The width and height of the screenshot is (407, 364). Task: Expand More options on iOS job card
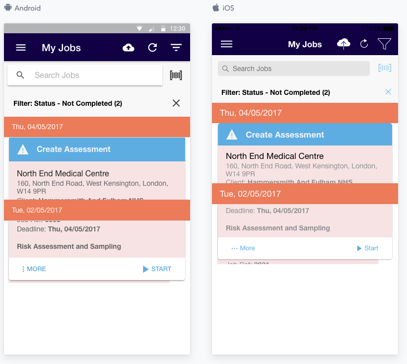coord(243,248)
